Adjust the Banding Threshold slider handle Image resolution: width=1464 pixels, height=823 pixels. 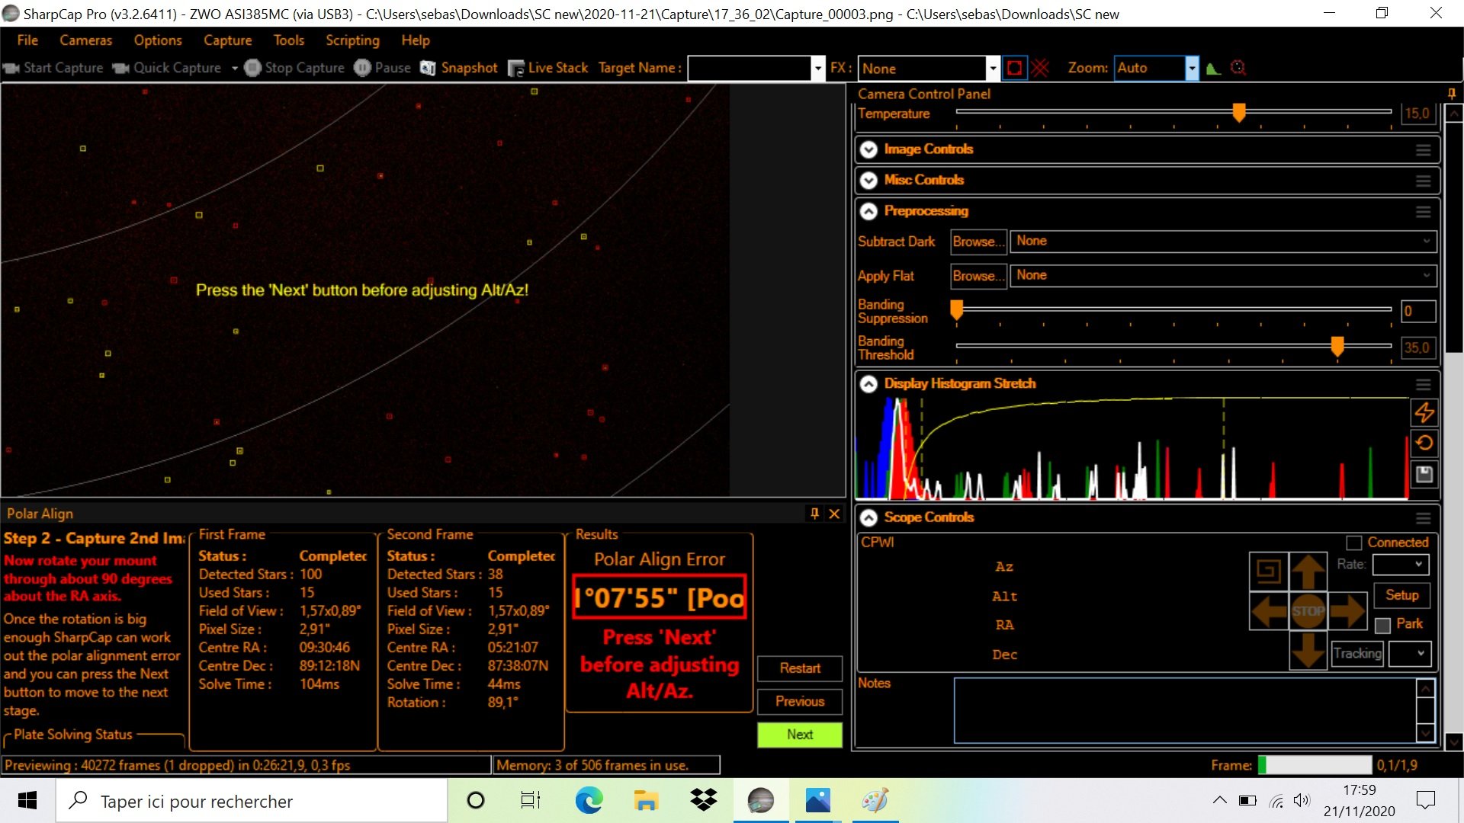[1337, 347]
